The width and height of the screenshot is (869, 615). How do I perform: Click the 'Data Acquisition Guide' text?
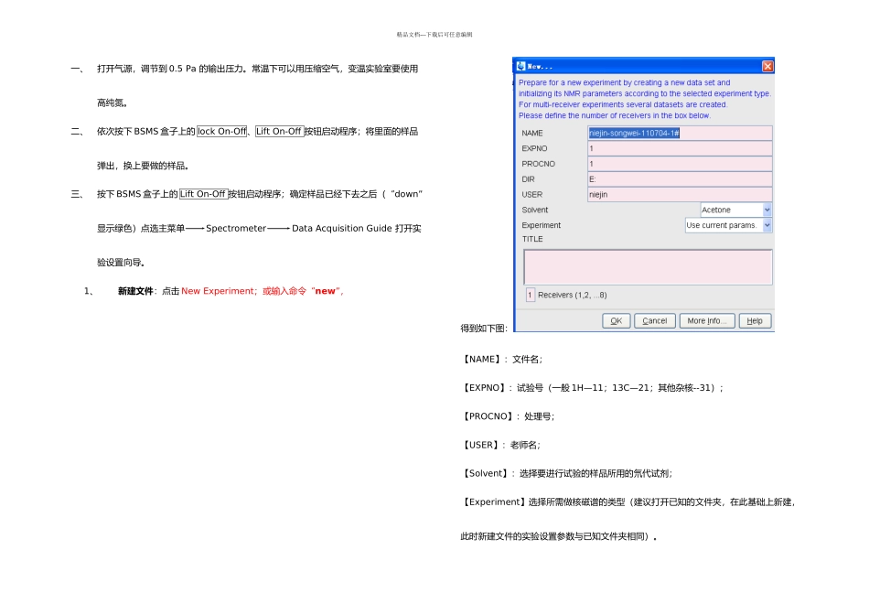342,229
